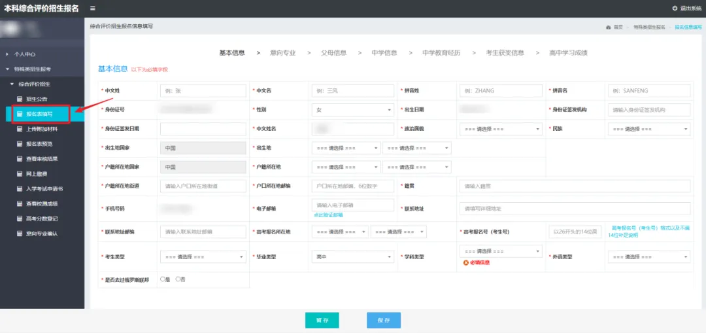The height and width of the screenshot is (333, 706).
Task: Click the power icon beside 退出系统
Action: pyautogui.click(x=675, y=8)
